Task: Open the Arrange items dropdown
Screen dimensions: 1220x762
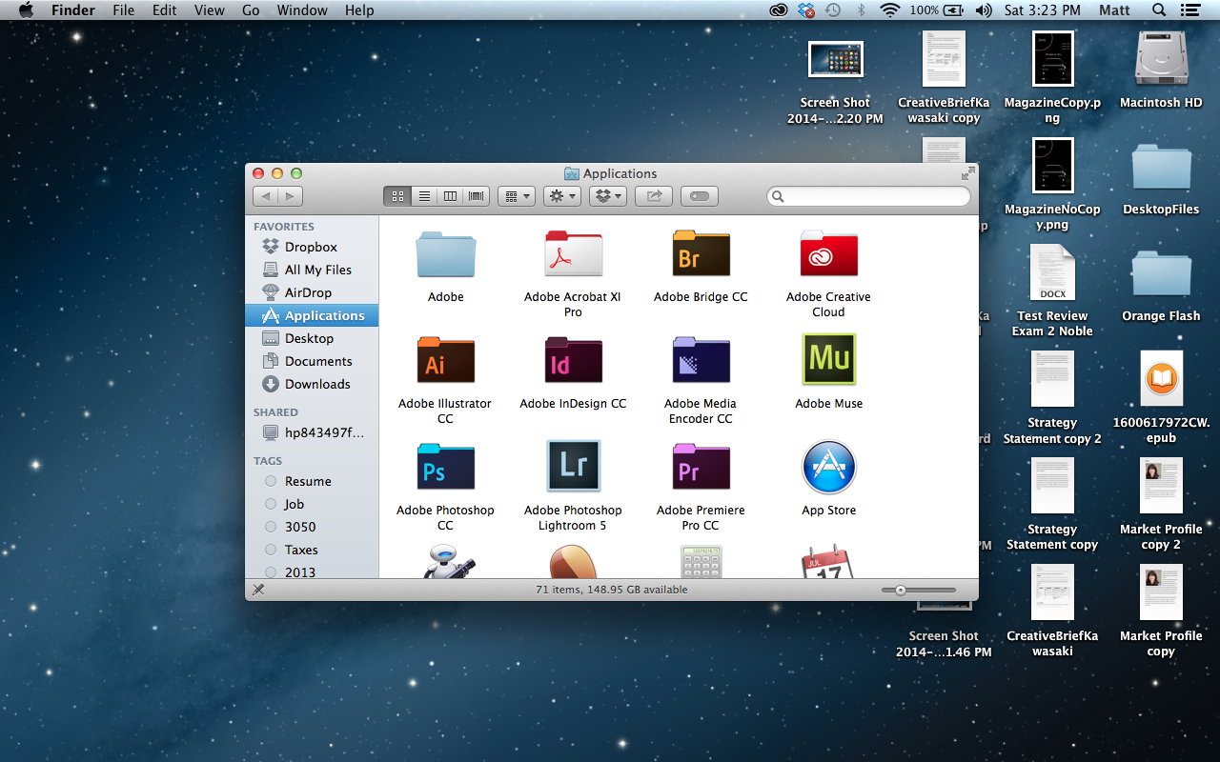Action: pyautogui.click(x=518, y=196)
